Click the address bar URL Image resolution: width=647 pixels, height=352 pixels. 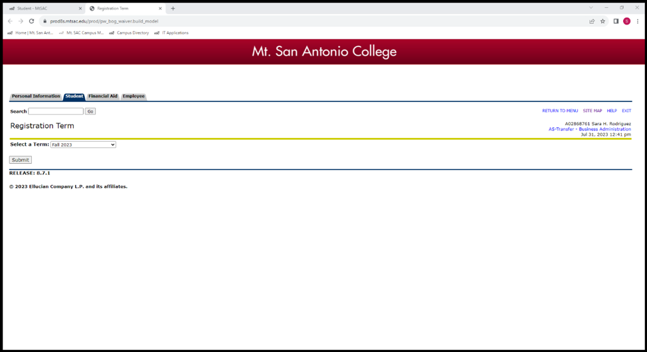pos(104,21)
